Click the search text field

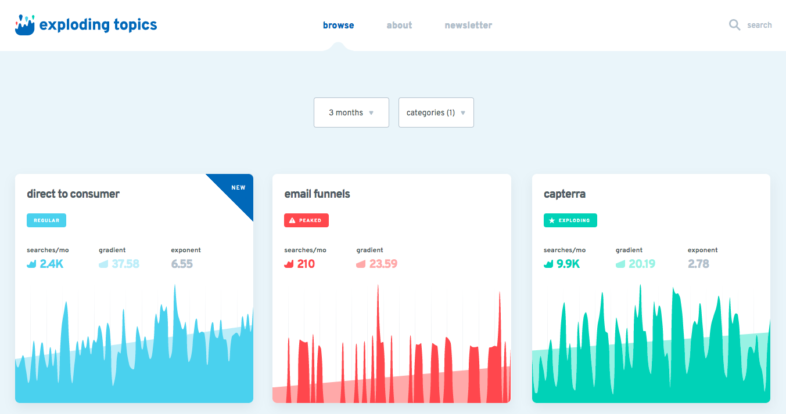(x=759, y=25)
